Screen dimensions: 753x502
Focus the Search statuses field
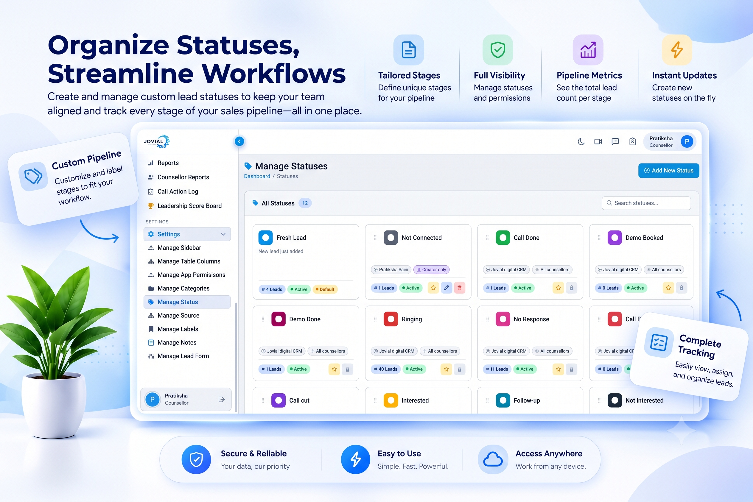pyautogui.click(x=646, y=203)
